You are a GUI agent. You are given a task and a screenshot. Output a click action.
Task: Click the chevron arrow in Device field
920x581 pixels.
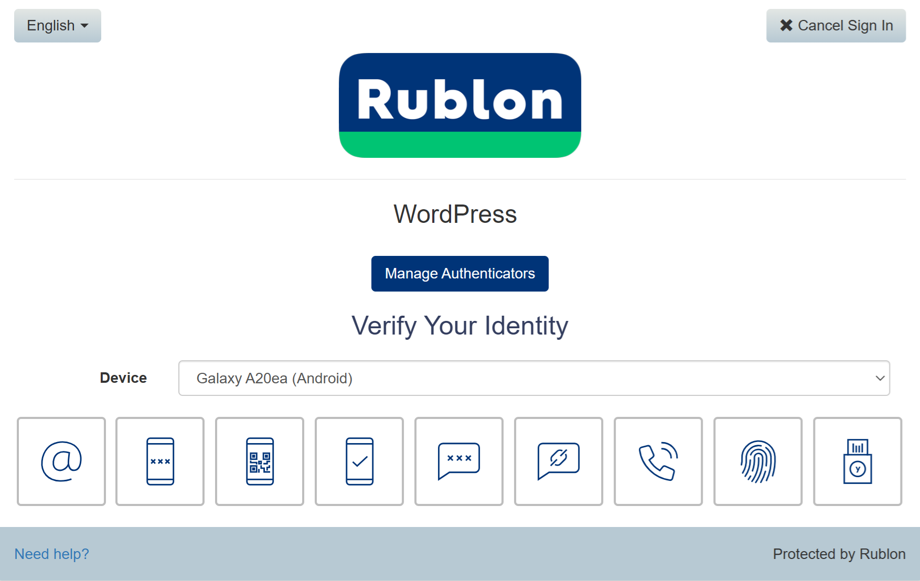click(x=880, y=378)
